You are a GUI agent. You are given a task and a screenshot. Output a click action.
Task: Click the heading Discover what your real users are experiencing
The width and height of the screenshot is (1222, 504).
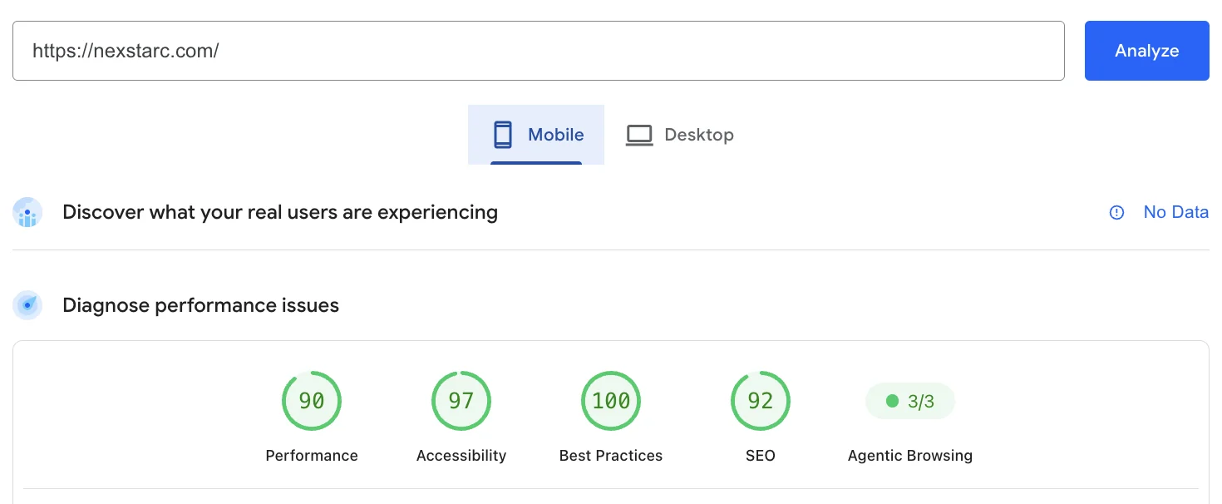point(280,213)
